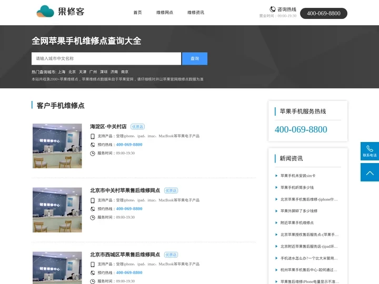Viewport: 379px width, 284px height.
Task: Select hot city 上海
Action: click(x=62, y=72)
